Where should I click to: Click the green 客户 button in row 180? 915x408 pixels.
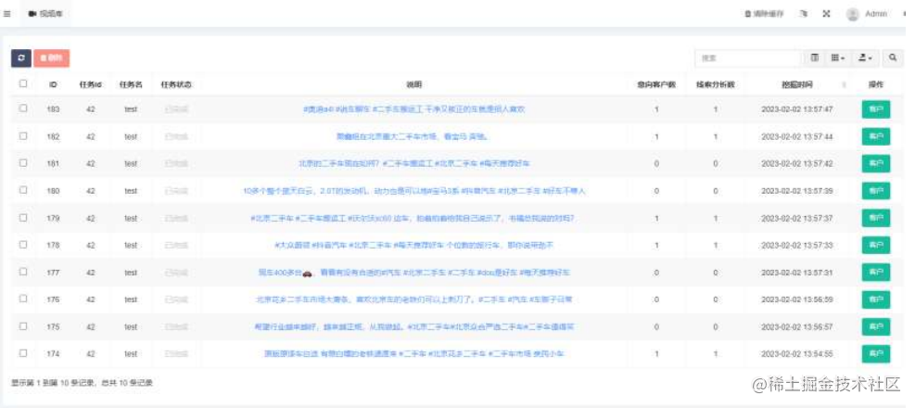[x=876, y=191]
